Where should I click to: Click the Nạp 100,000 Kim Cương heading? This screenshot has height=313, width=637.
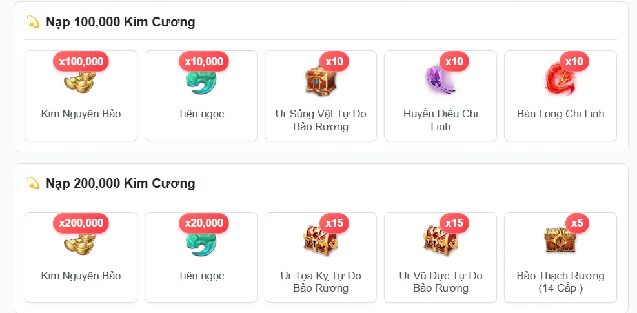coord(120,22)
